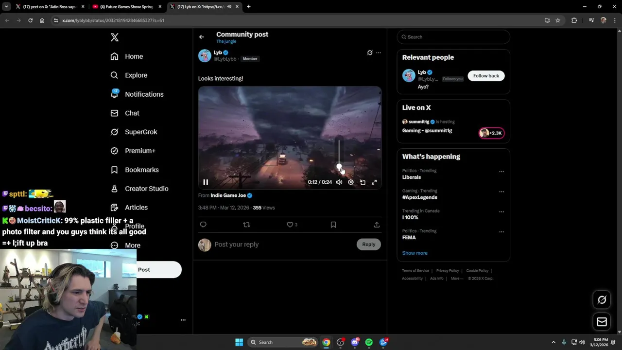Enter fullscreen on the video

pyautogui.click(x=374, y=182)
